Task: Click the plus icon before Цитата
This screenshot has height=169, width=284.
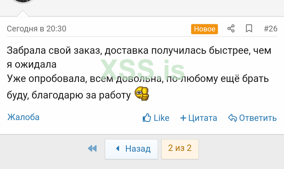Action: (x=183, y=118)
